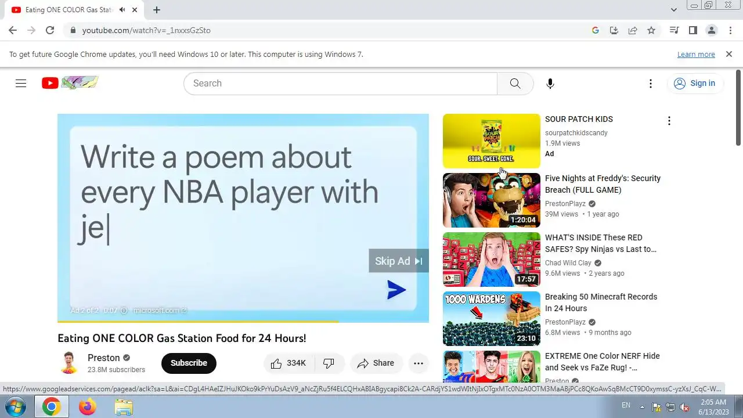Click install/download page icon in omnibox
743x418 pixels.
(x=614, y=30)
